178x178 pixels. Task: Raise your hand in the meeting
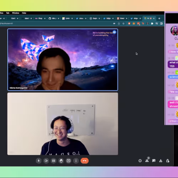pyautogui.click(x=61, y=161)
